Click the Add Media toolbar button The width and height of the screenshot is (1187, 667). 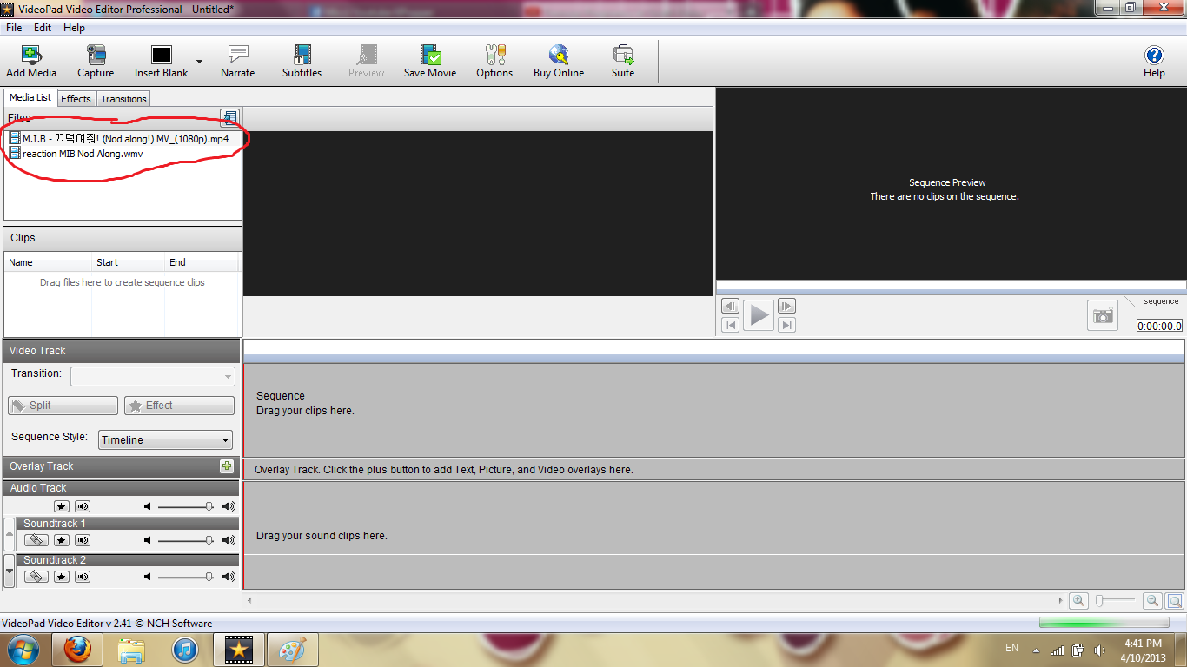point(31,62)
